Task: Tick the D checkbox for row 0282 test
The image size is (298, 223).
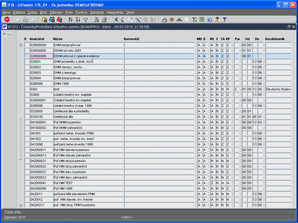Action: pyautogui.click(x=27, y=89)
